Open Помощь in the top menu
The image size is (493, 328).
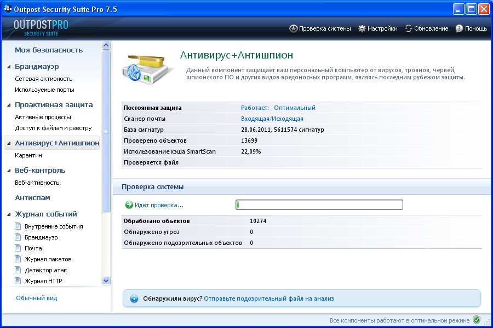(476, 28)
